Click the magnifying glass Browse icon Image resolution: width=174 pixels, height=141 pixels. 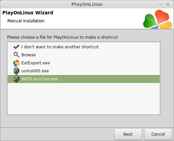tap(16, 55)
